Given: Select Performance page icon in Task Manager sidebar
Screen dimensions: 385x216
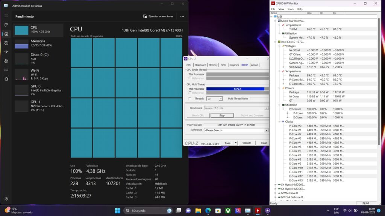Looking at the screenshot, I should (x=6, y=34).
